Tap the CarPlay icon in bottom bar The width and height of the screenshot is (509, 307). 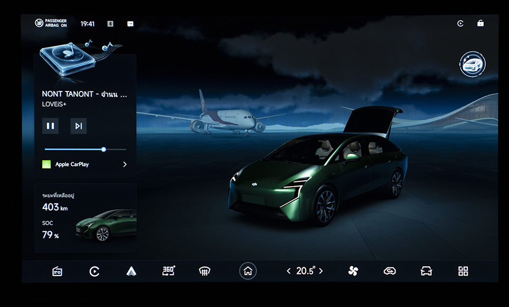point(94,271)
